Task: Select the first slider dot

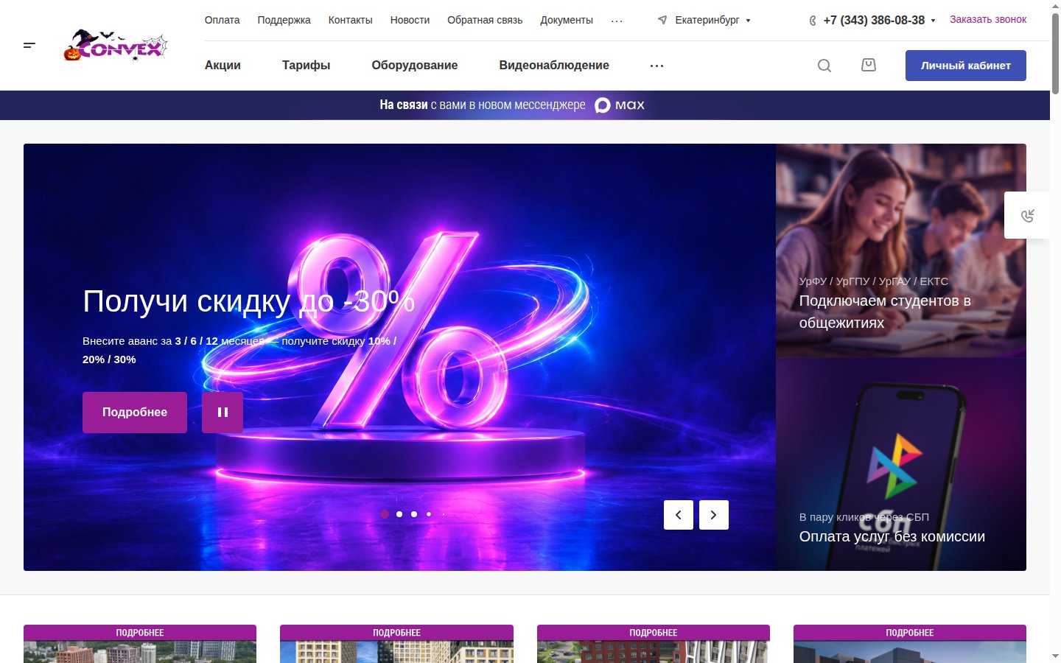Action: coord(385,514)
